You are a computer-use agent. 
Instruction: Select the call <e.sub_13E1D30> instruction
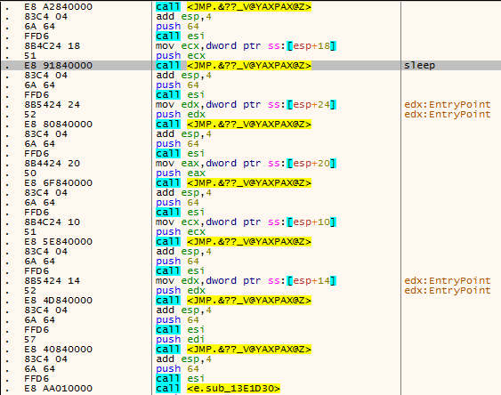pyautogui.click(x=218, y=388)
